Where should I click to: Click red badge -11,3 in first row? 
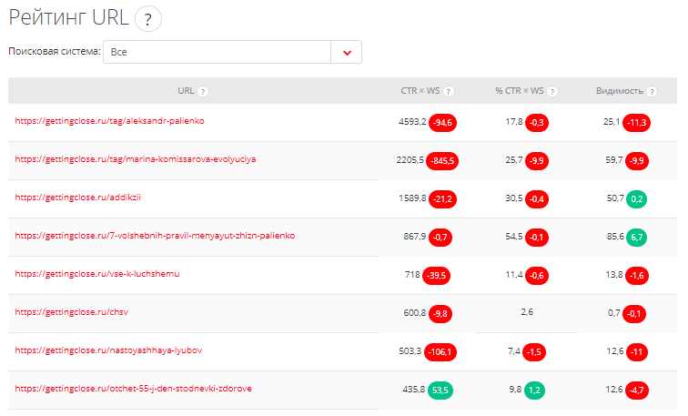tap(636, 122)
